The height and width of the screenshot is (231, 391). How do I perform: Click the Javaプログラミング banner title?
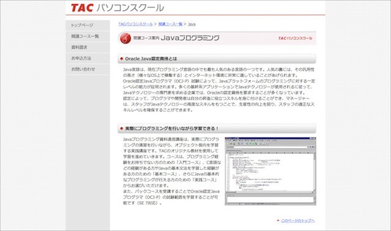pos(190,38)
